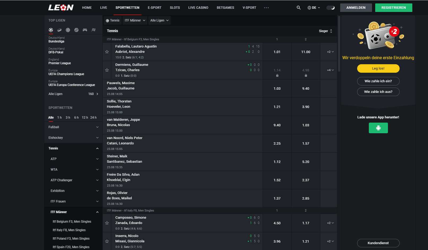
Task: Filter events by 24 h timeframe
Action: 93,118
